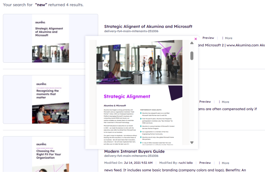Select the Choosing the Right Fit thumbnail
This screenshot has height=172, width=265.
point(50,154)
